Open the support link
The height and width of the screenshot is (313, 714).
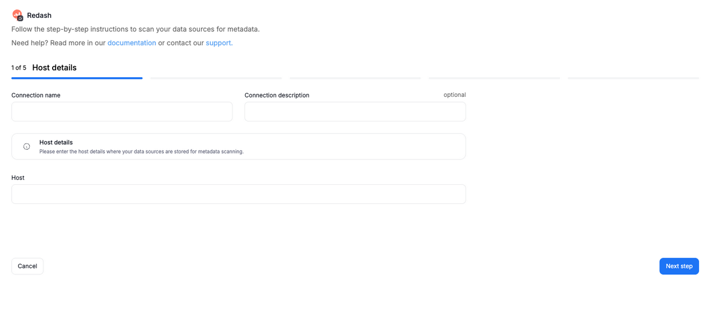point(219,43)
